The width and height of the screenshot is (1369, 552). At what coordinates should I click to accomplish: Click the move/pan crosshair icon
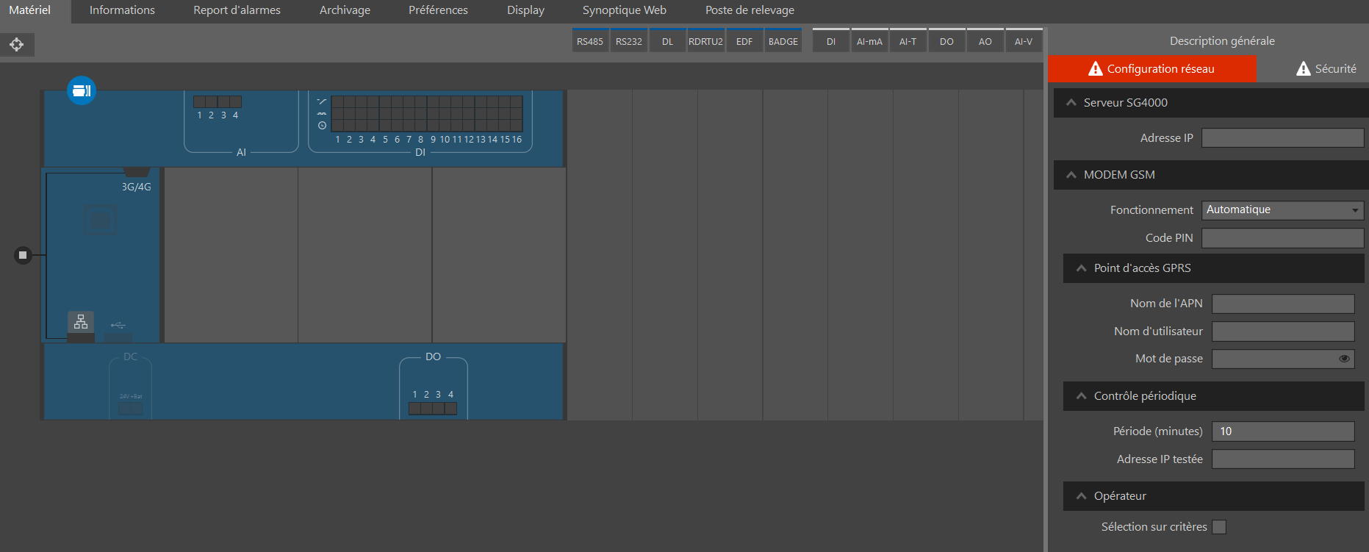(17, 45)
